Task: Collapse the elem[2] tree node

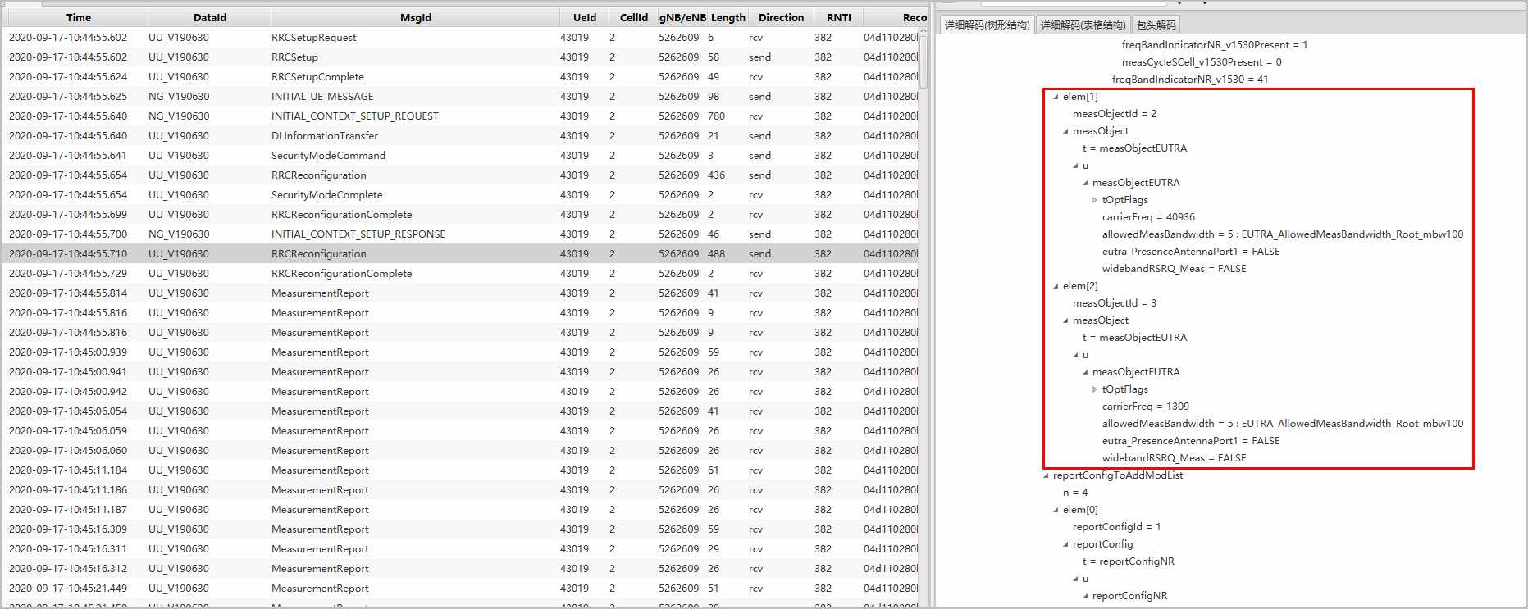Action: 1056,286
